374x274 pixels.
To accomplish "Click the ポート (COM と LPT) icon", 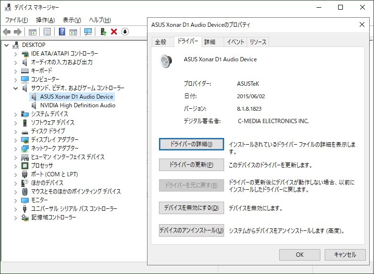I will point(25,174).
